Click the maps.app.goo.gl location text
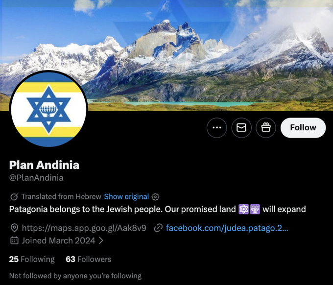This screenshot has width=333, height=285. 84,228
